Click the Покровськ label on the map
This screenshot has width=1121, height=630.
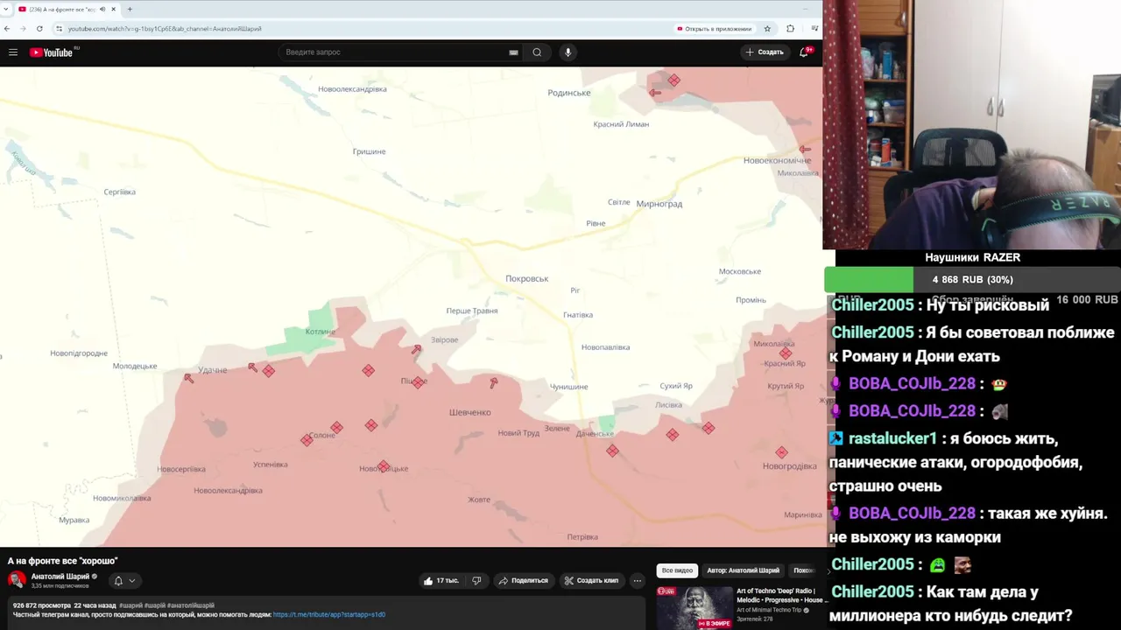[x=526, y=279]
